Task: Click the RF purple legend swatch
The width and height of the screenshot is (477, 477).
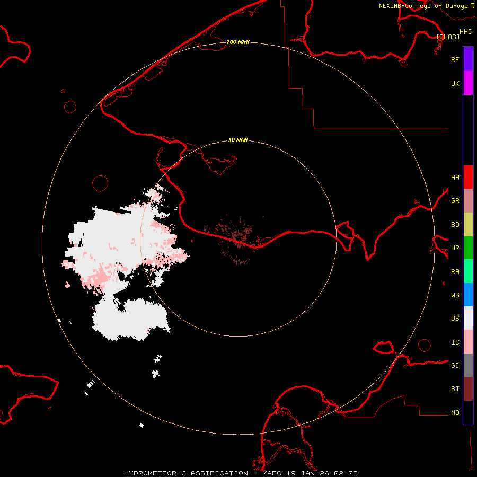Action: (468, 59)
